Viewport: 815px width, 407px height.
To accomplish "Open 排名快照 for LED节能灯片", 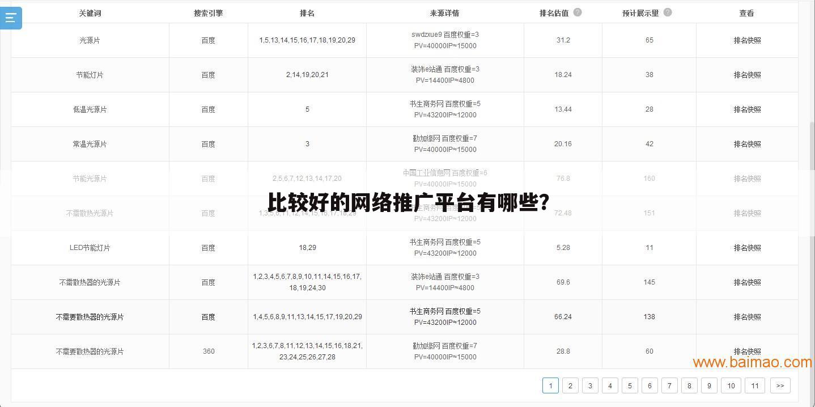I will 747,247.
